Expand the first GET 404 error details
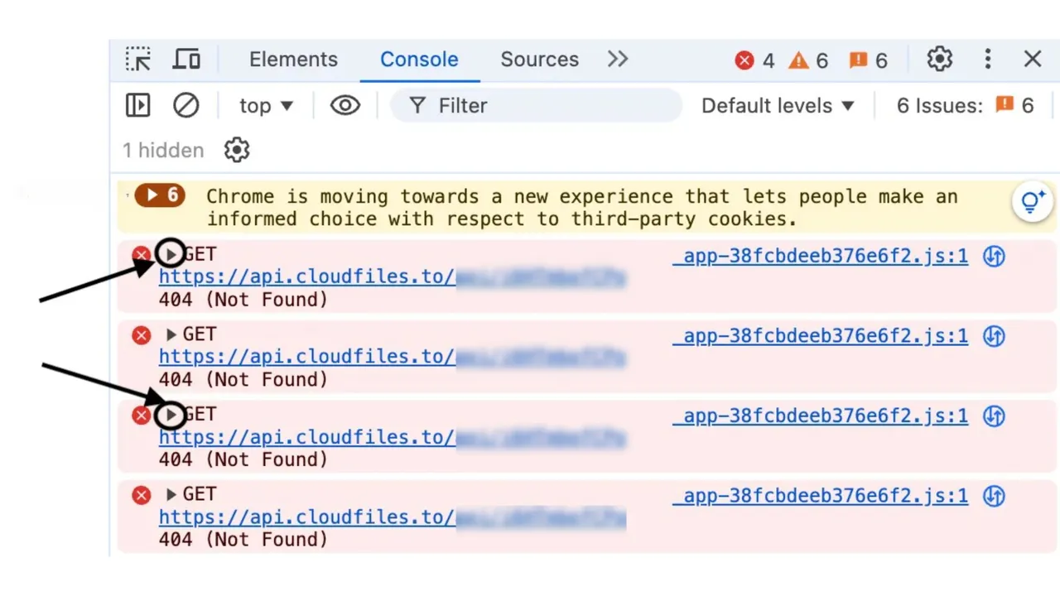The width and height of the screenshot is (1060, 596). click(x=170, y=254)
